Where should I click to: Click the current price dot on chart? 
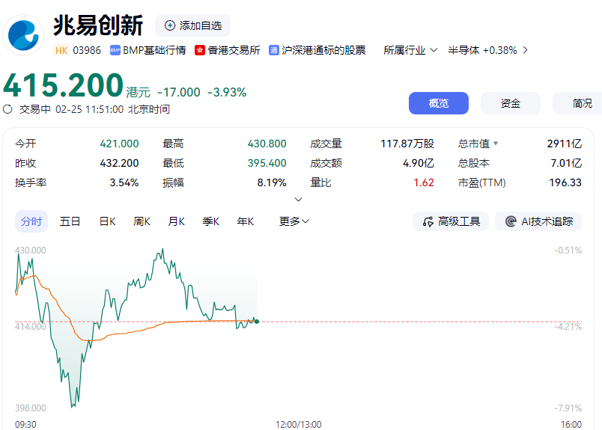(257, 322)
